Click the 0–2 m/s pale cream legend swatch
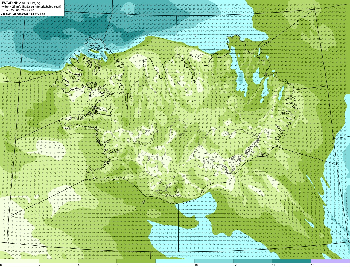This screenshot has height=267, width=350. tap(19, 261)
